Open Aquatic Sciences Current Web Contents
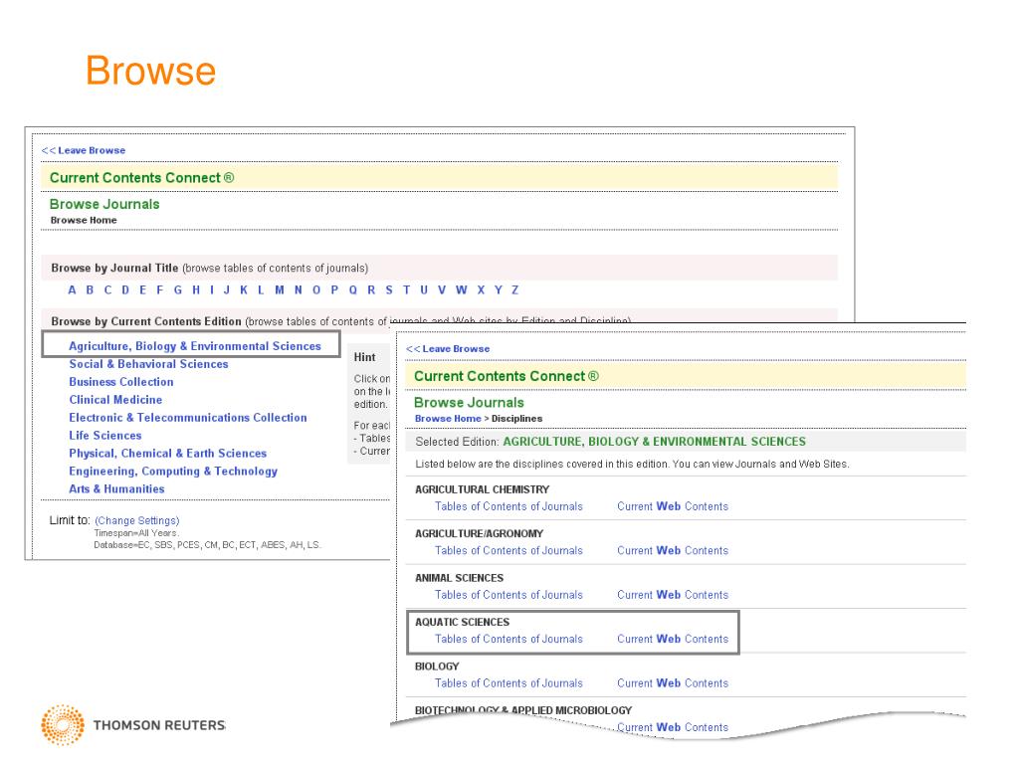 tap(673, 639)
